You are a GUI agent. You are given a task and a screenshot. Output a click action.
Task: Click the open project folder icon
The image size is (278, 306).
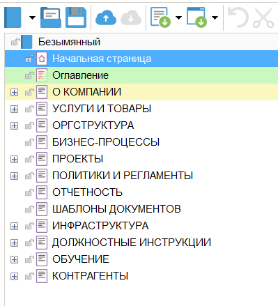[51, 17]
